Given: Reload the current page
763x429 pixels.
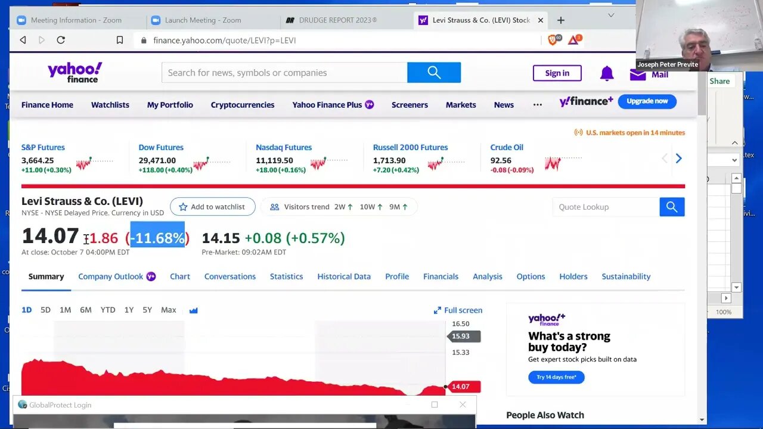Looking at the screenshot, I should tap(61, 40).
